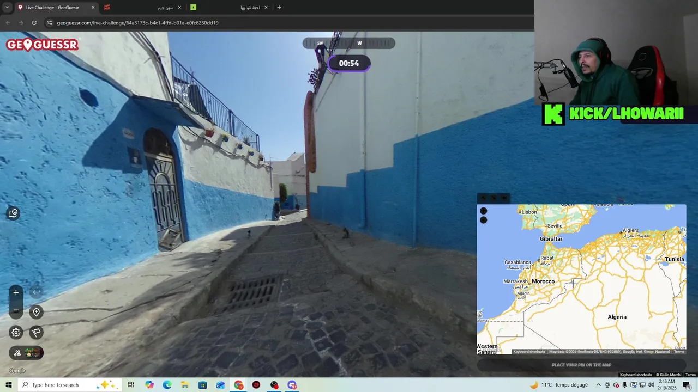Screen dimensions: 698x392
Task: Zoom in the guess map
Action: 483,211
